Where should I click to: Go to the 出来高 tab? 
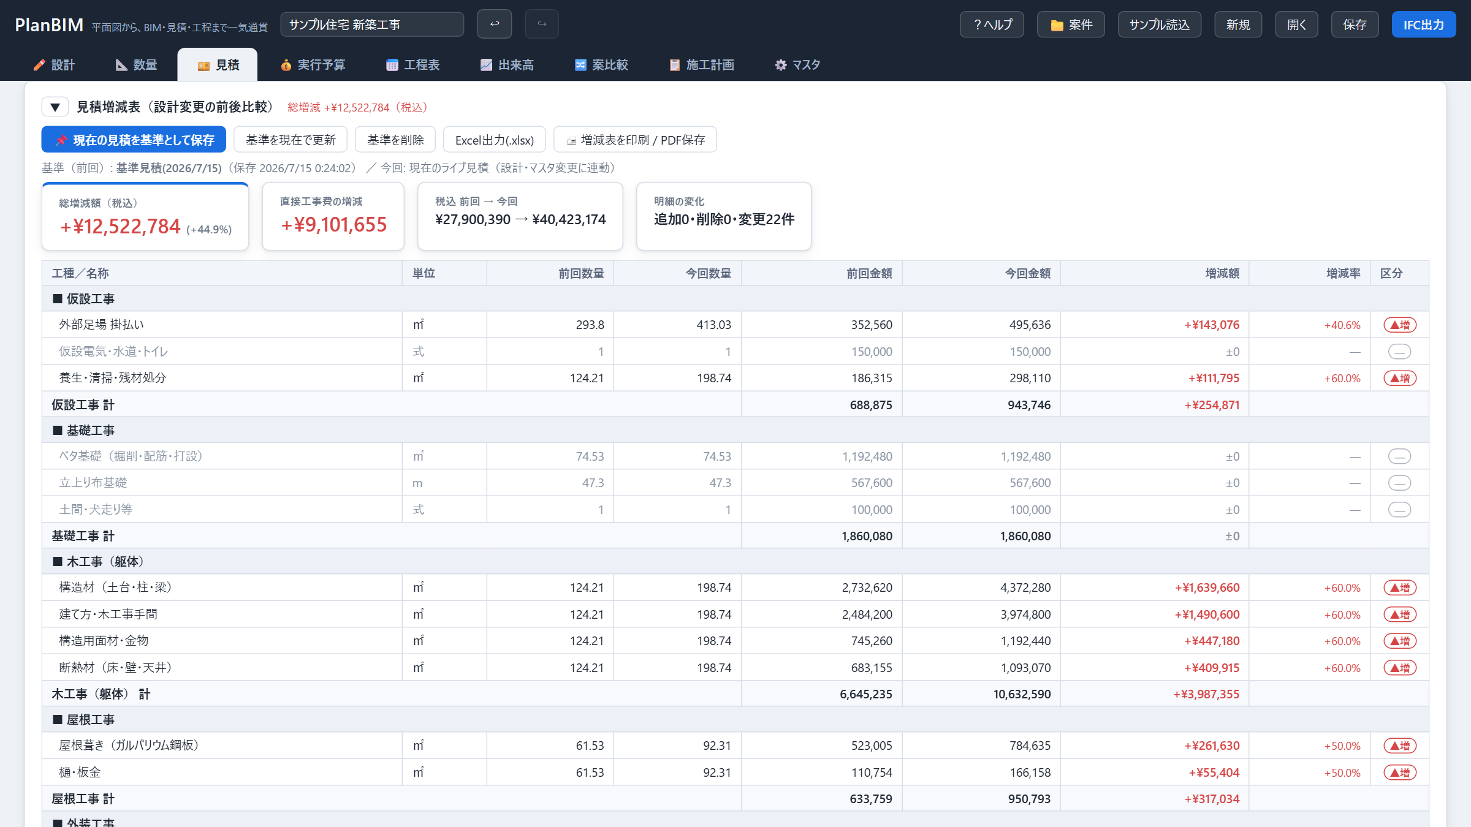point(507,65)
